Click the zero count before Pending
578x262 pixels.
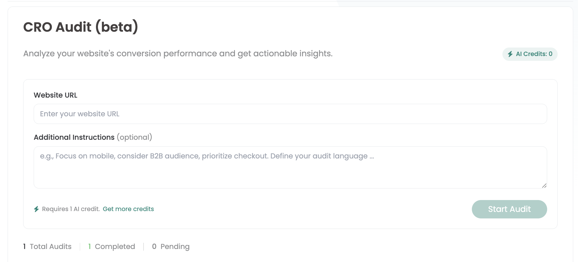[x=154, y=247]
